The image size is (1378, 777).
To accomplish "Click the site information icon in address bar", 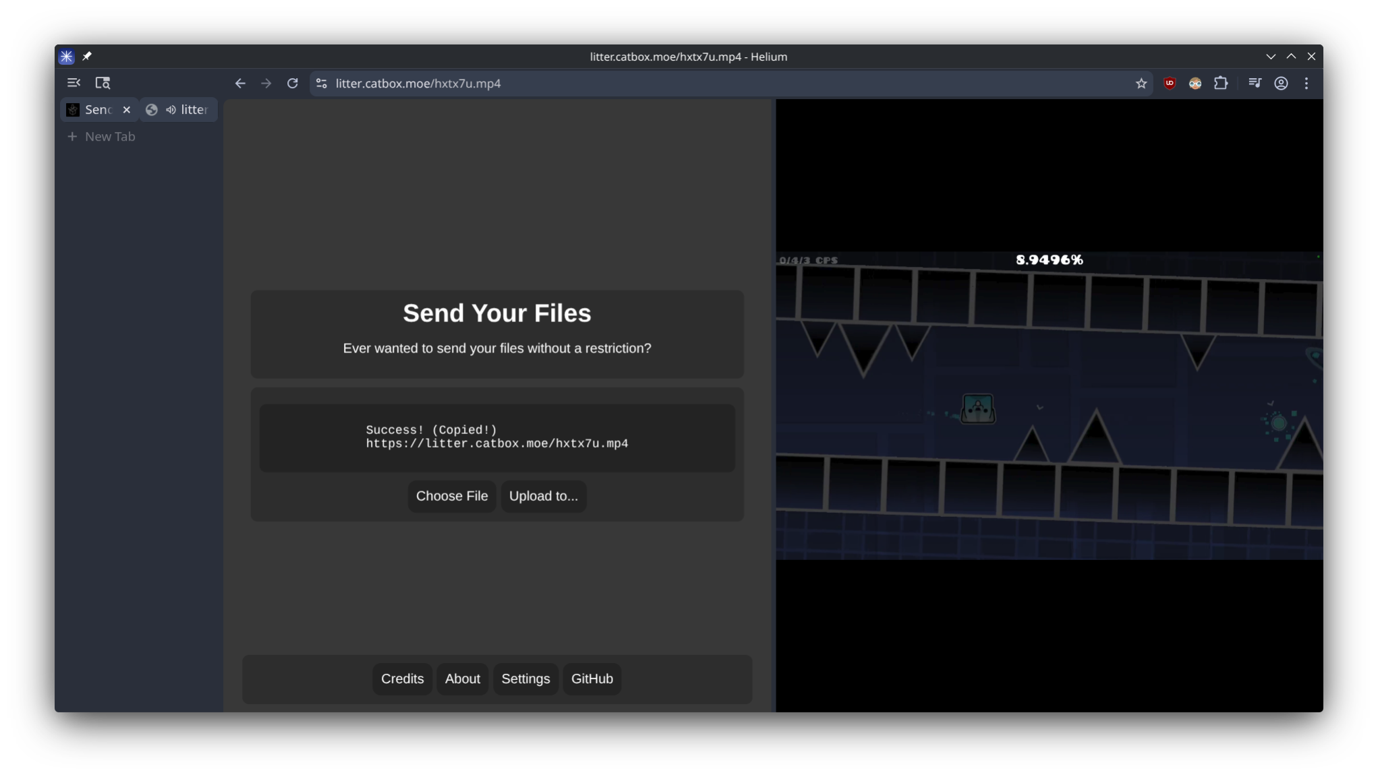I will click(x=320, y=84).
